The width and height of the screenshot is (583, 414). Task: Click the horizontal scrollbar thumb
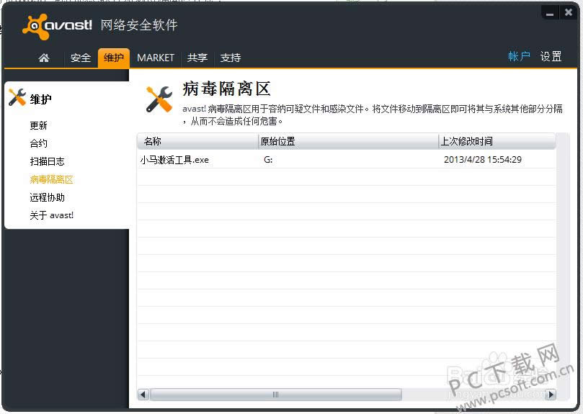pyautogui.click(x=275, y=395)
